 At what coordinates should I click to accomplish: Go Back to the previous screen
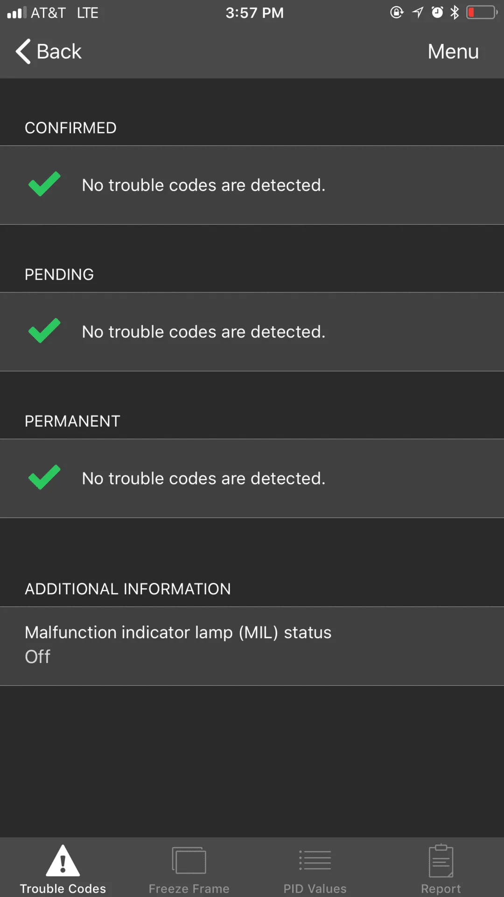coord(59,51)
